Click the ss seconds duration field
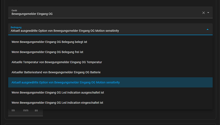 pos(36,110)
